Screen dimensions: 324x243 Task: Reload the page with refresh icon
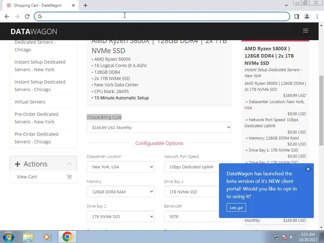27,16
